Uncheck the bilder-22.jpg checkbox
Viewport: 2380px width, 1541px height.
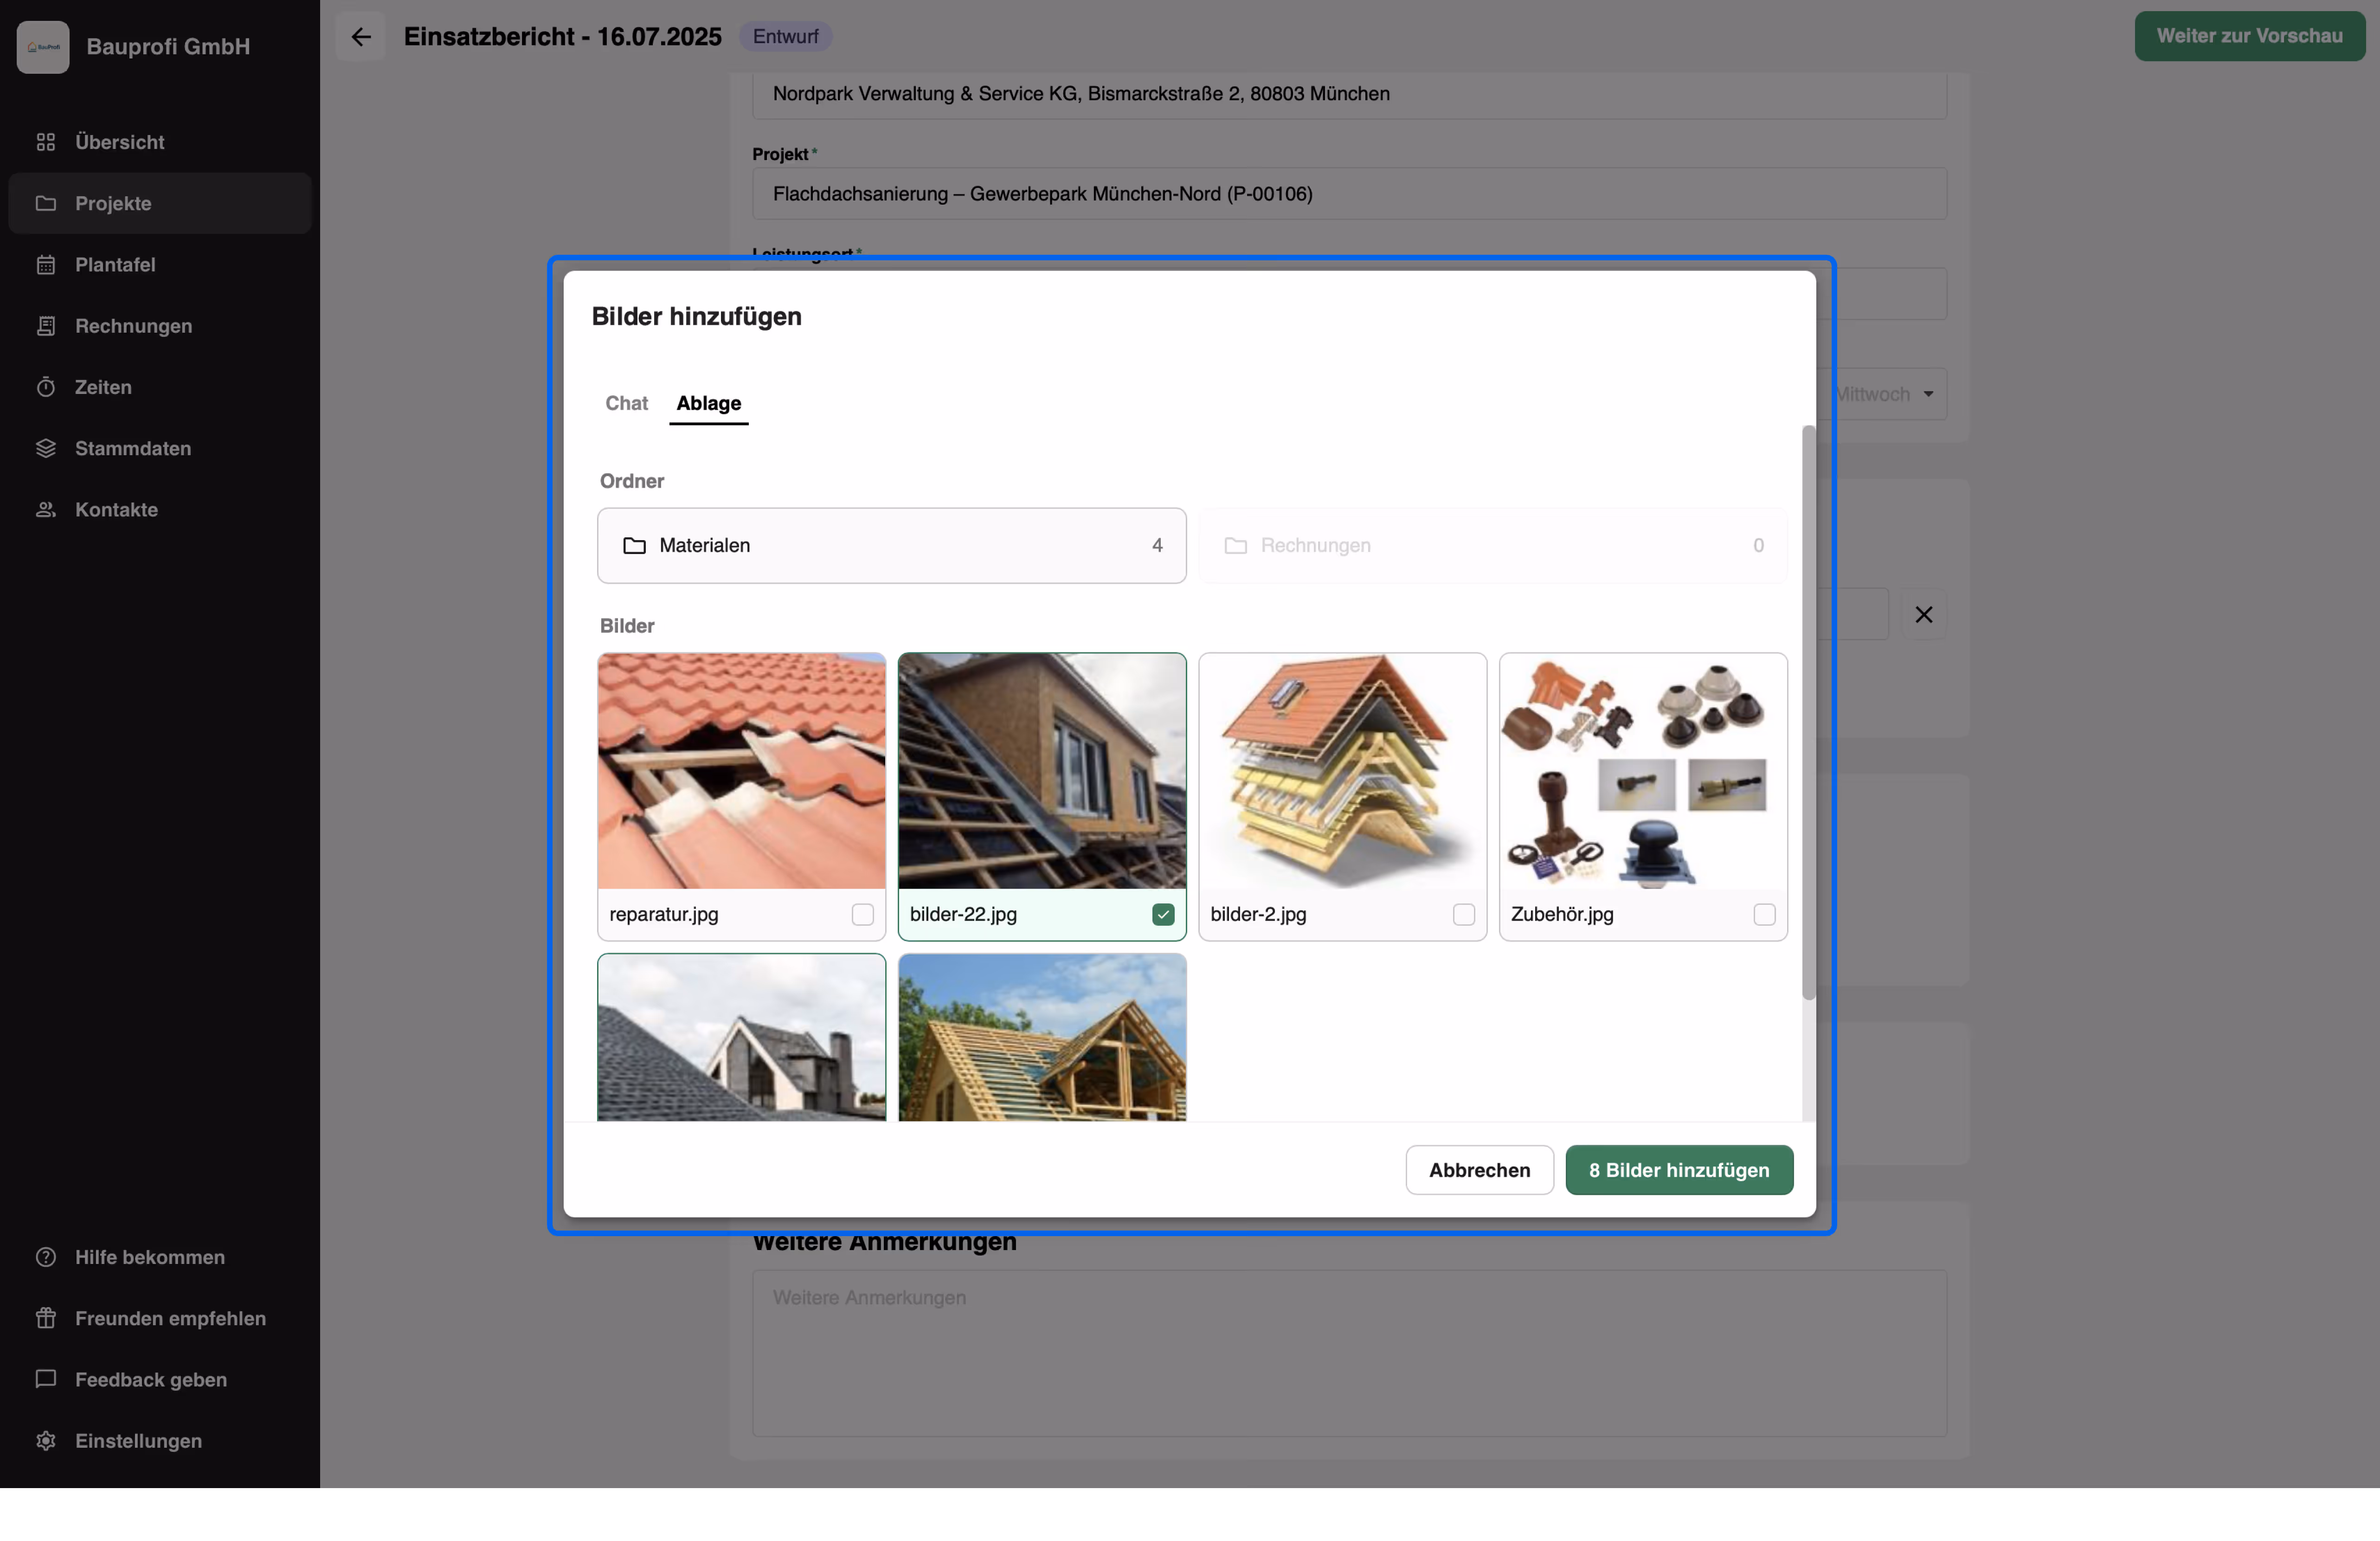tap(1162, 914)
